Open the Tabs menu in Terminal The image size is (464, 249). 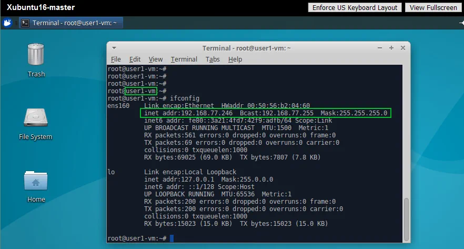[213, 59]
